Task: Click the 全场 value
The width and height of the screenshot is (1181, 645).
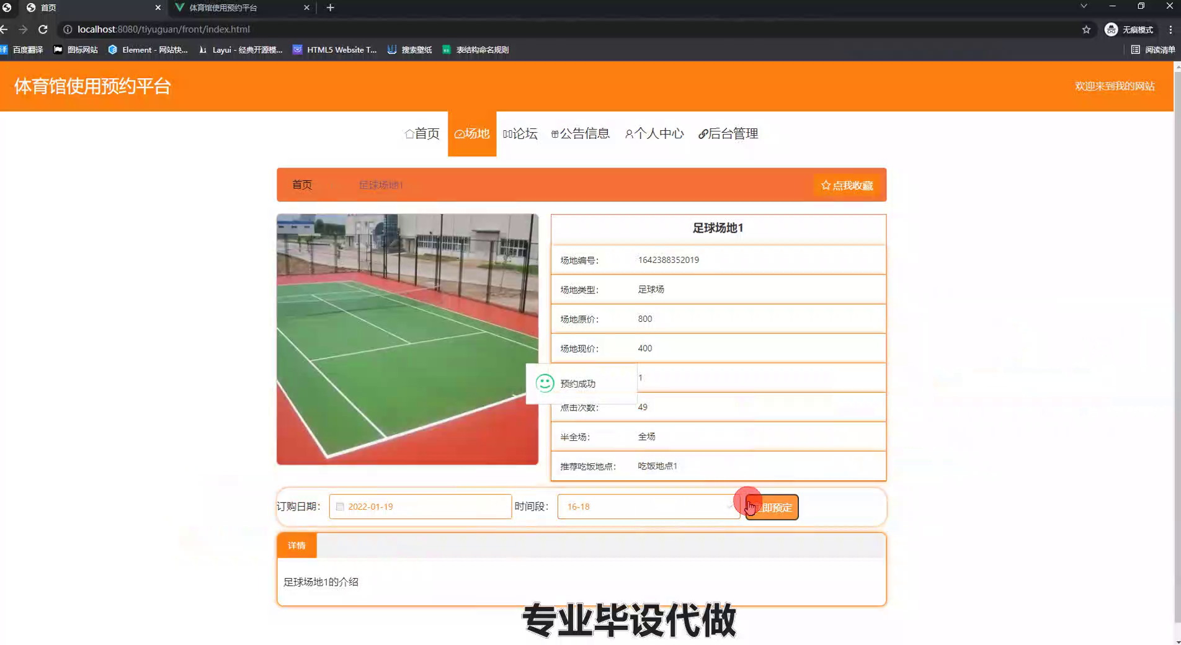Action: click(x=647, y=437)
